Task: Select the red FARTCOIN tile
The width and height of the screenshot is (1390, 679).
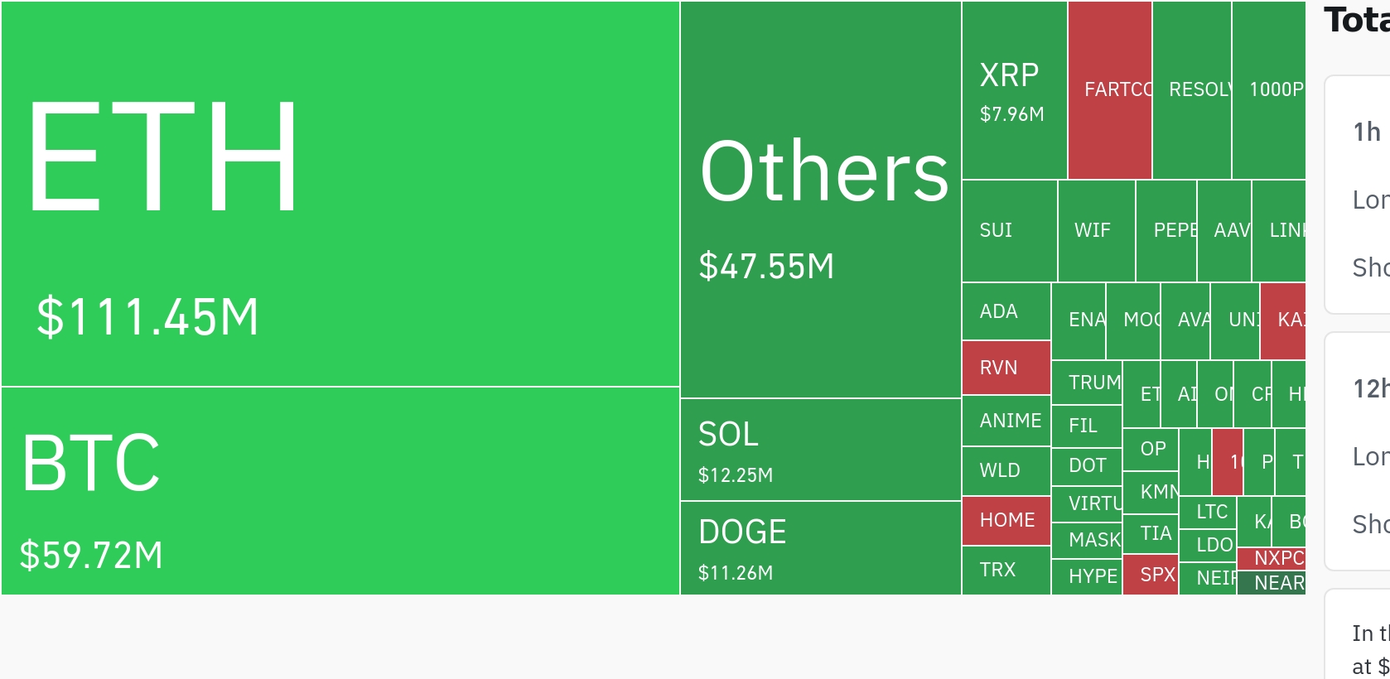Action: pos(1110,90)
